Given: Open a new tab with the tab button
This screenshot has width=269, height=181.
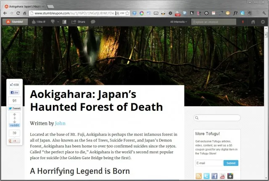Looking at the screenshot, I should (50, 7).
